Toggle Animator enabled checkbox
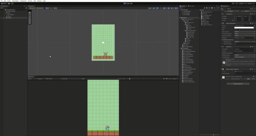This screenshot has width=256, height=136. (225, 47)
